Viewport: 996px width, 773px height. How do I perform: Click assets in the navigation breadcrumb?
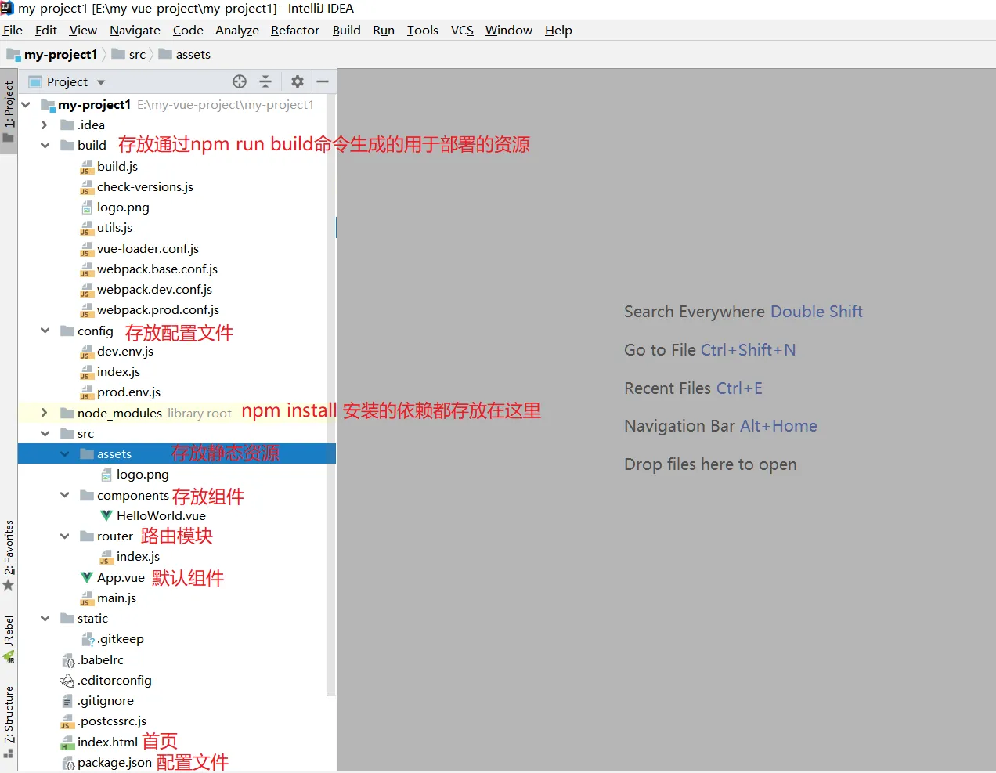point(185,54)
